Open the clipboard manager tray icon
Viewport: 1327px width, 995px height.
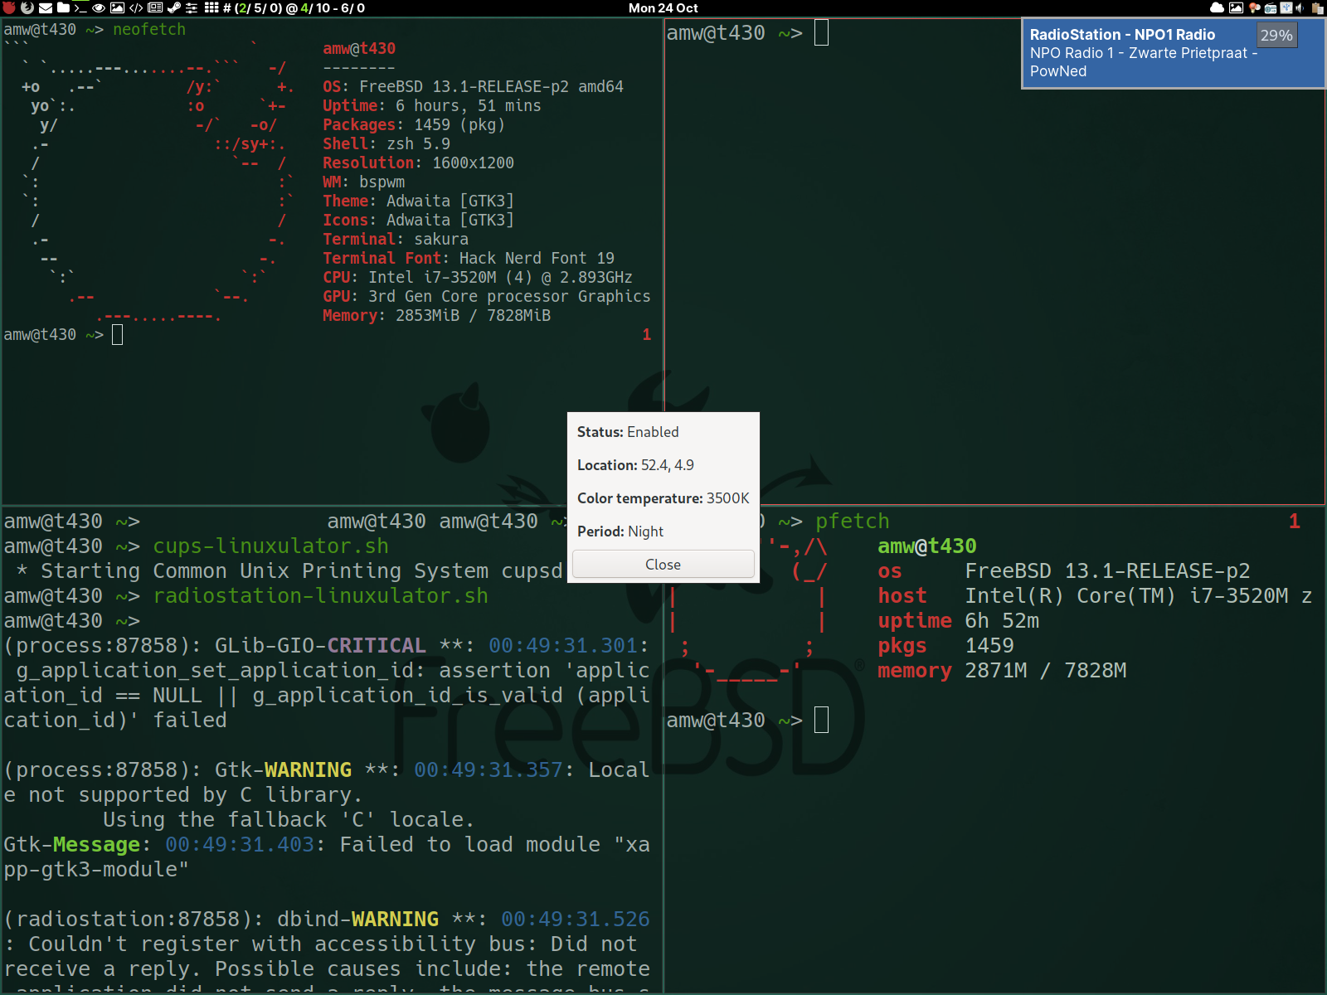(1318, 8)
